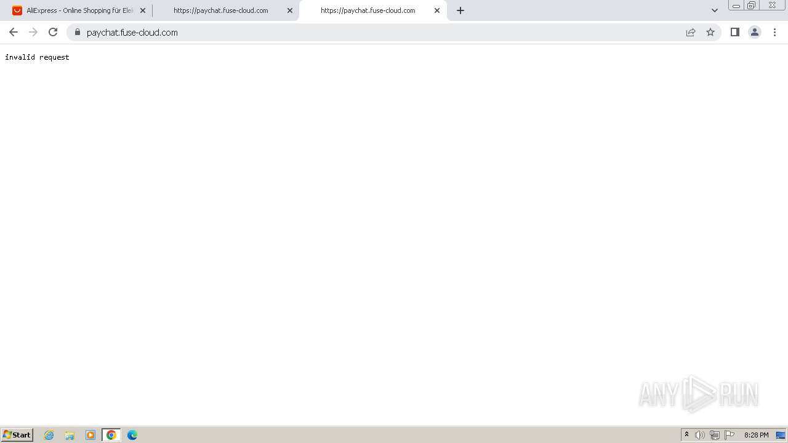788x443 pixels.
Task: View site information padlock icon
Action: (x=77, y=32)
